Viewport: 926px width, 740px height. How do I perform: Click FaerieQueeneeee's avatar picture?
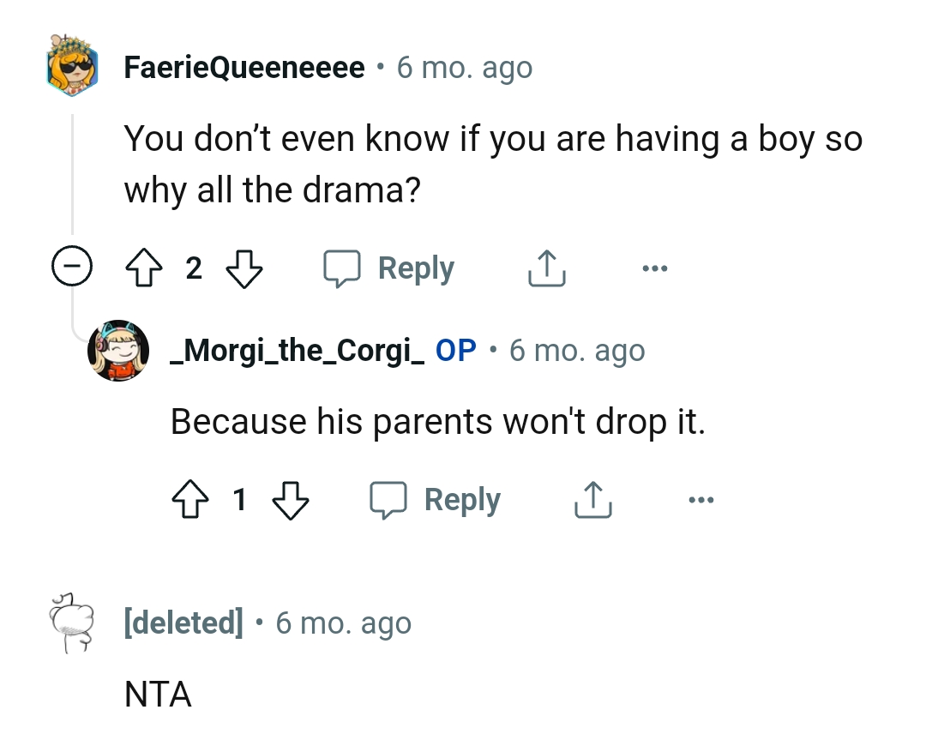tap(72, 67)
